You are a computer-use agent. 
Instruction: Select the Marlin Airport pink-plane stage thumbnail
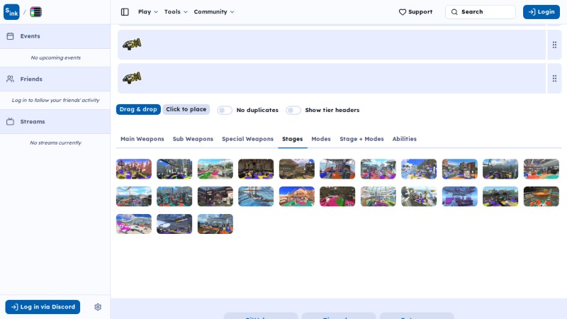[x=134, y=224]
